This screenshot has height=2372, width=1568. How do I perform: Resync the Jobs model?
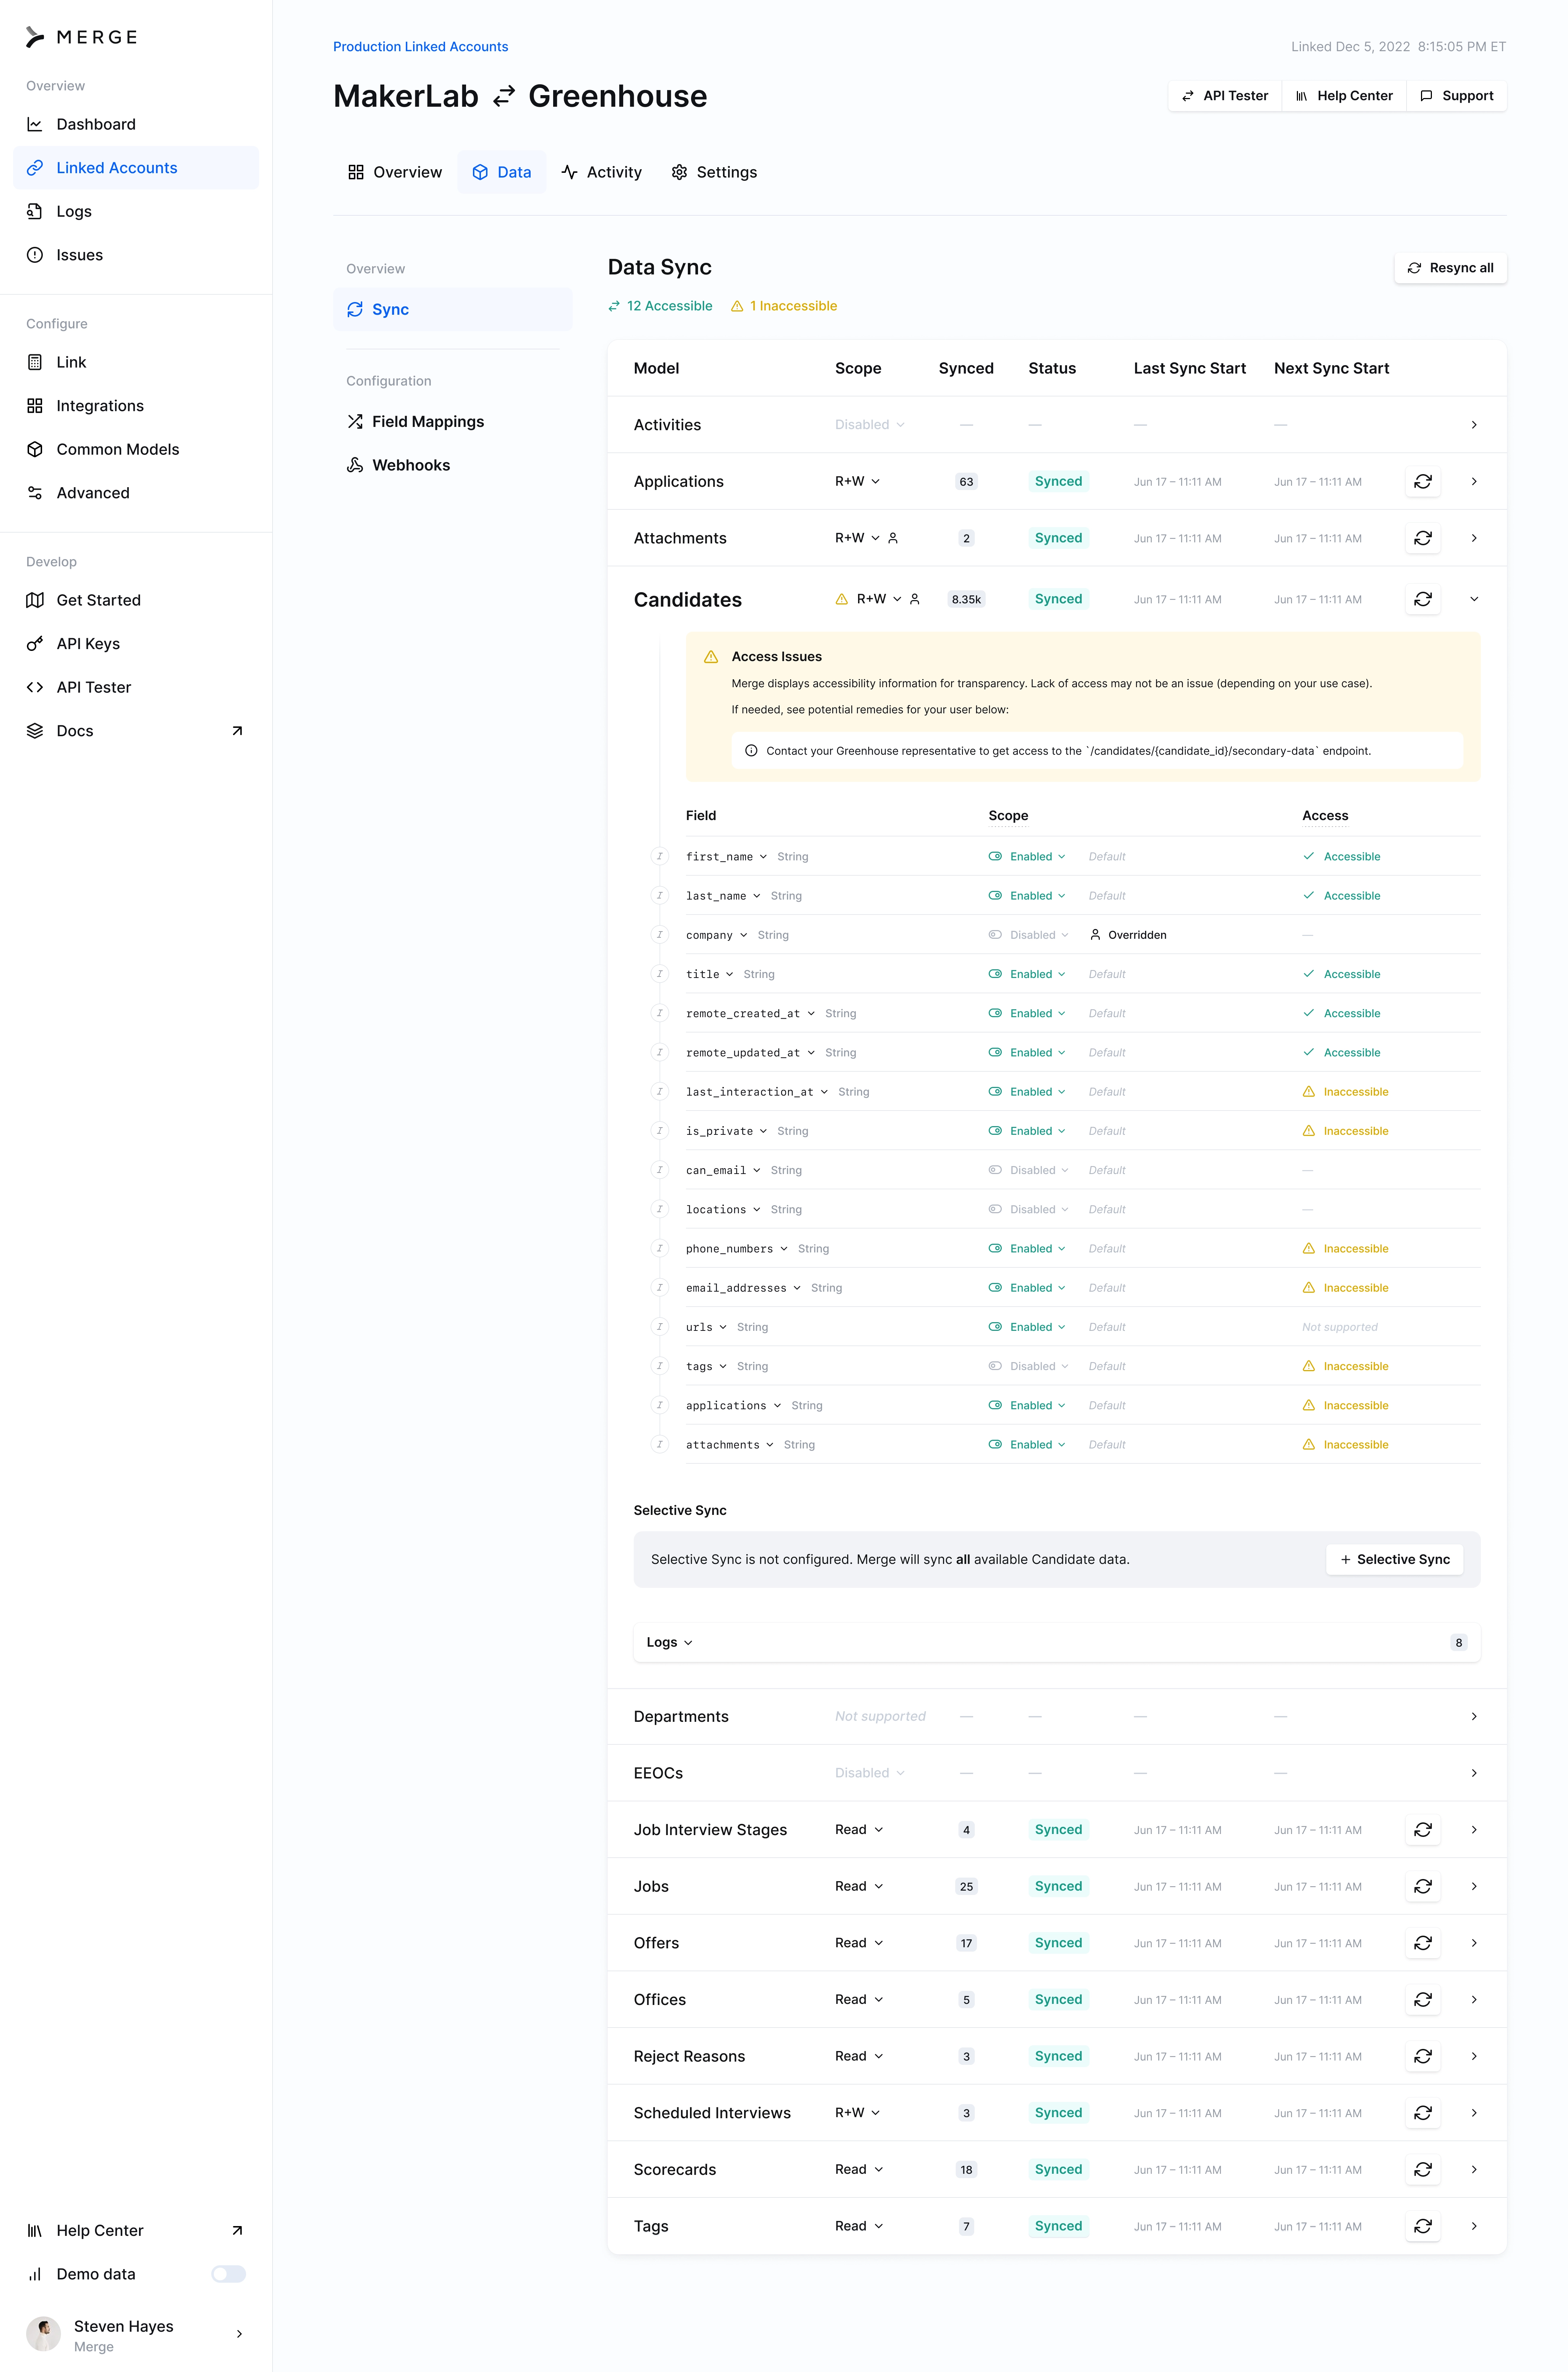[x=1423, y=1886]
